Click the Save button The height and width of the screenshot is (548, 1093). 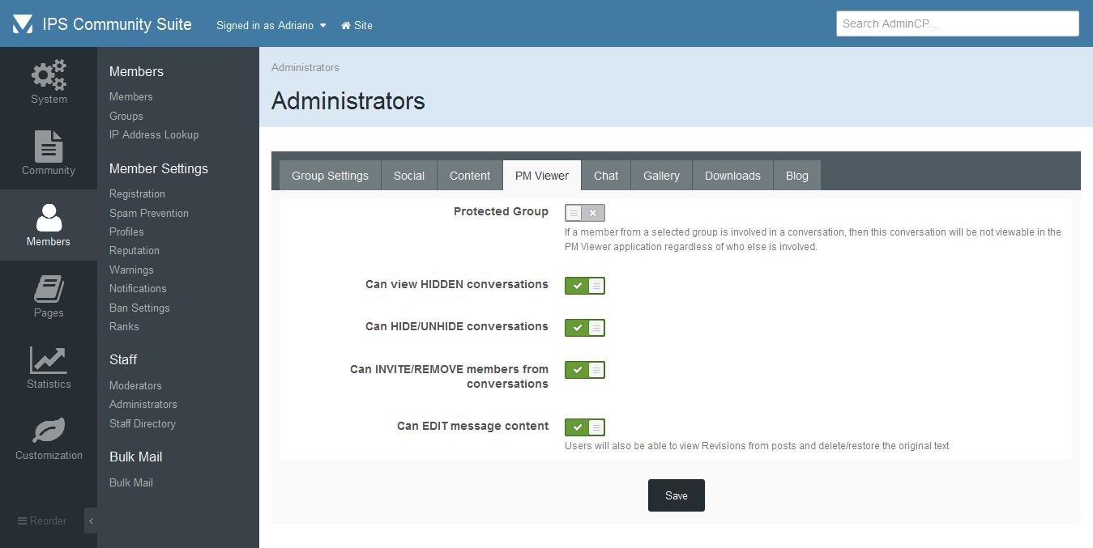677,495
